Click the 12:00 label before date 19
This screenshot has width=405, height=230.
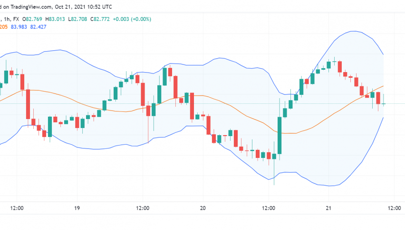coord(17,208)
